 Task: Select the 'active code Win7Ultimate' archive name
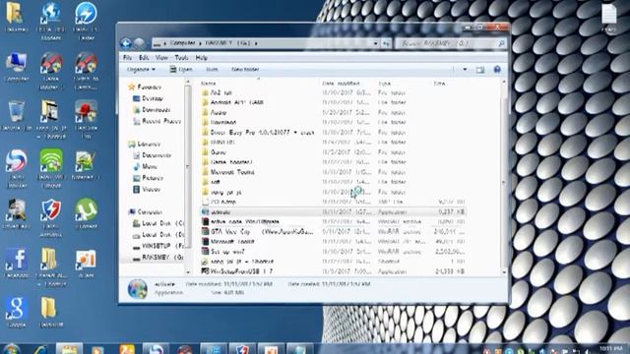[245, 222]
